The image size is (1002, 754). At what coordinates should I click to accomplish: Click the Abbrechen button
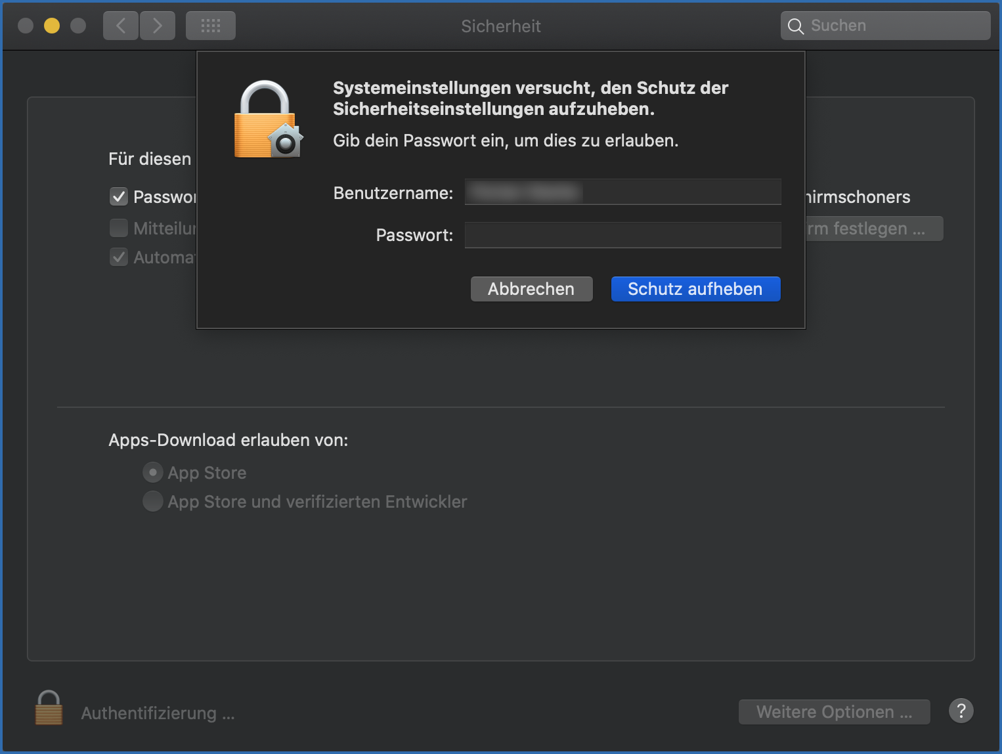pyautogui.click(x=531, y=288)
